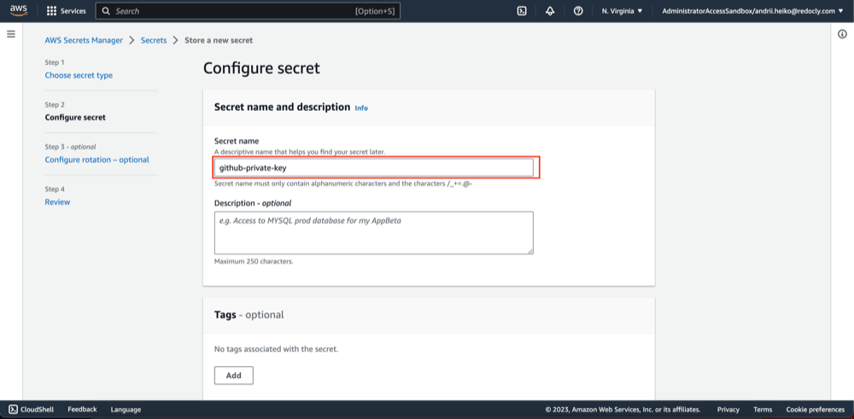Open the Language footer option

tap(126, 410)
